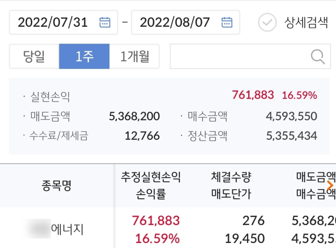Select the 1개월 period option
The image size is (336, 248).
(134, 57)
